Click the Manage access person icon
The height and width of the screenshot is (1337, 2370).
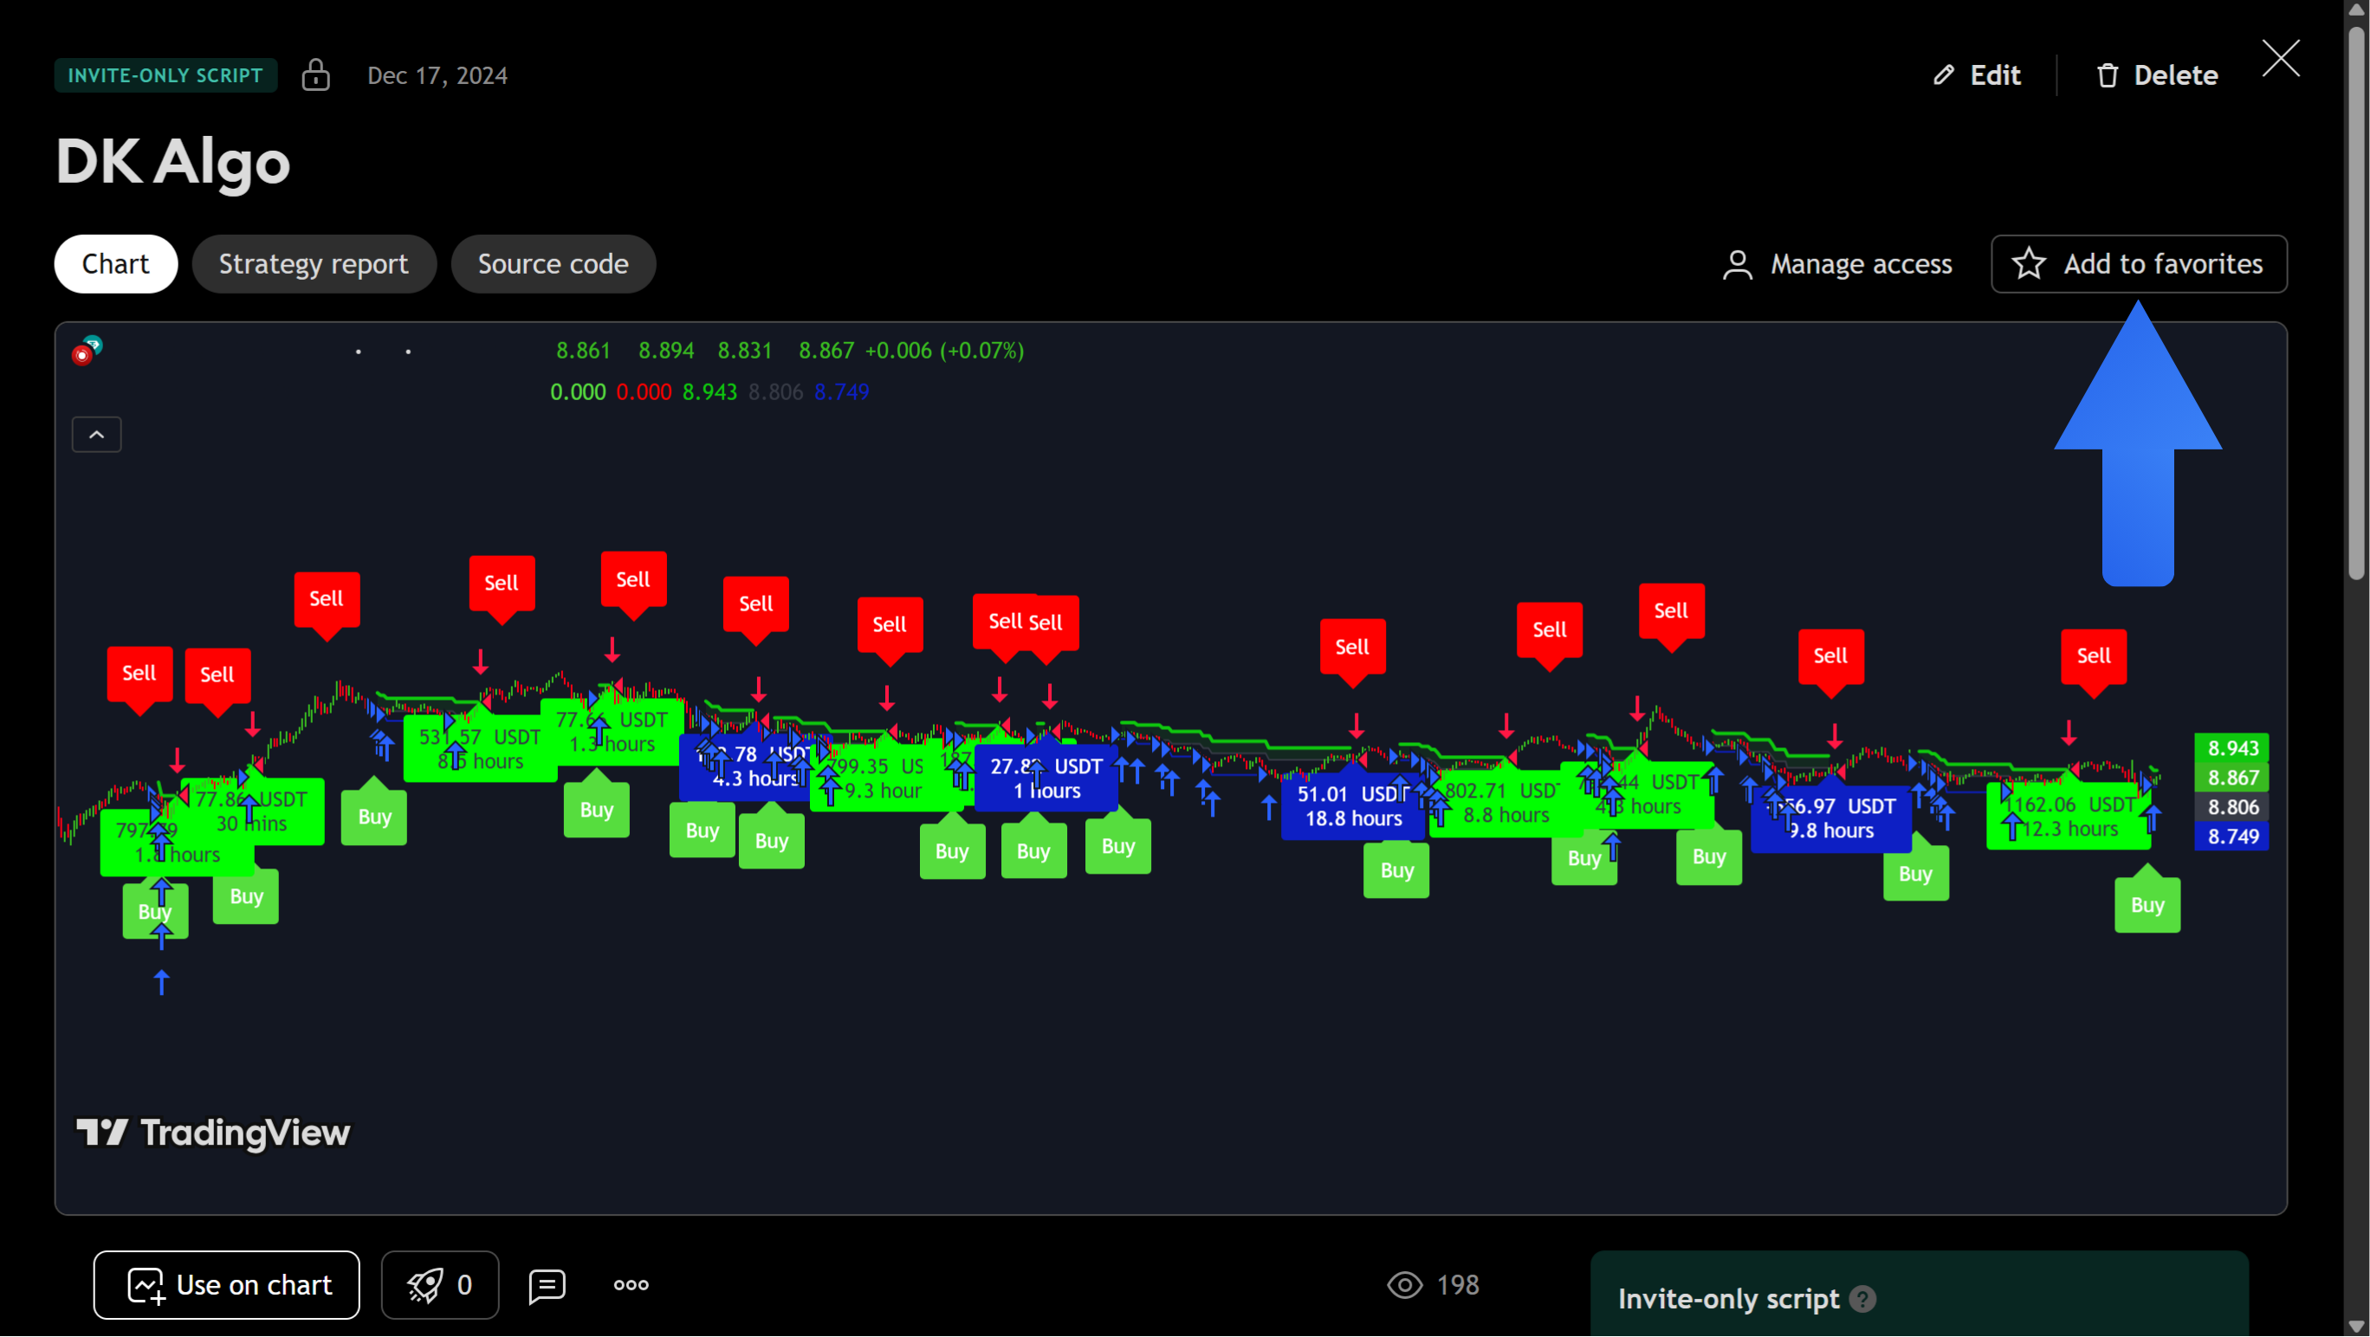(x=1737, y=264)
